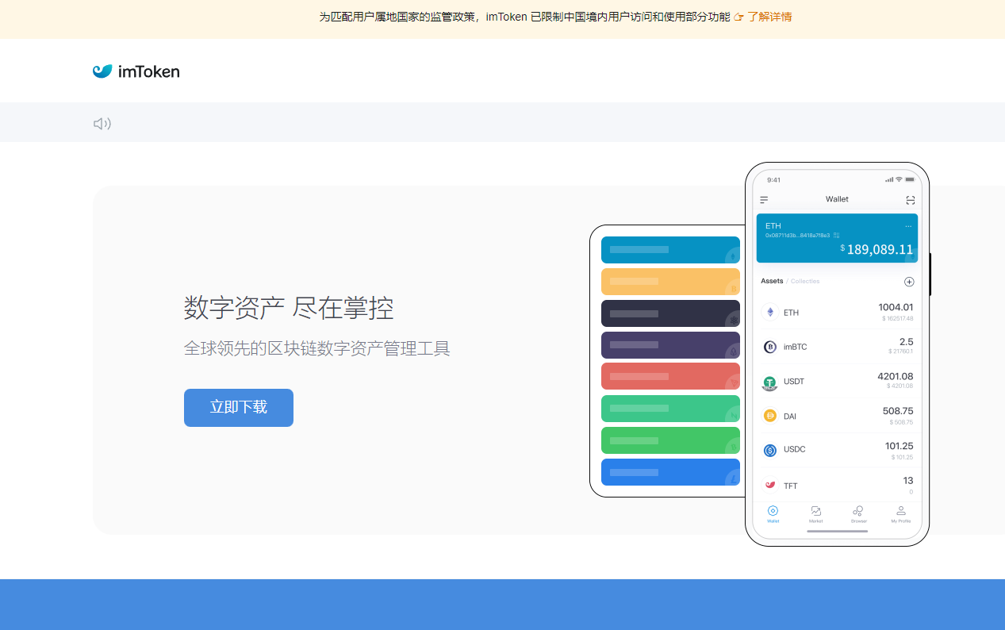Select the USDC coin icon
1005x630 pixels.
(x=769, y=450)
